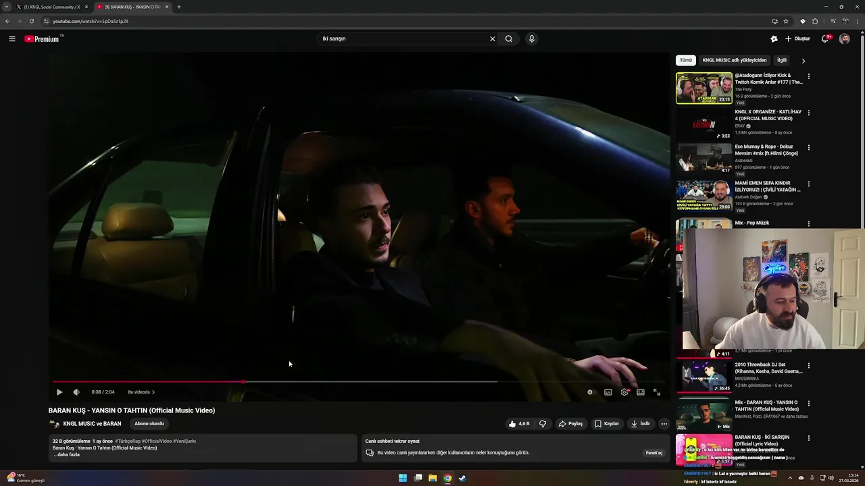Open options for the İKİ SARIŞIN video
Screen dimensions: 865x486
coord(809,438)
